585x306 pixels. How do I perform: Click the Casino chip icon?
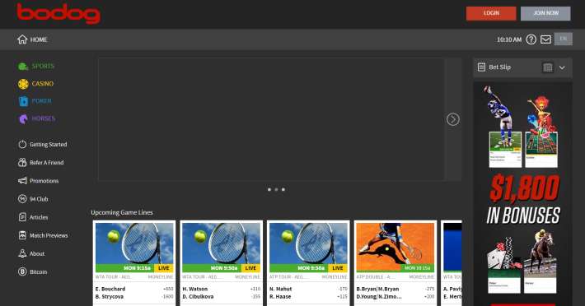tap(23, 84)
